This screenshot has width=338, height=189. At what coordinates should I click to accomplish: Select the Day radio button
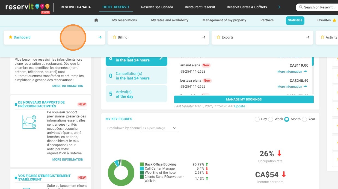(257, 119)
